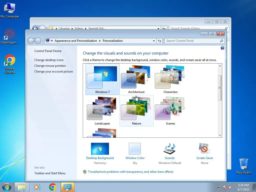Open recent pages dropdown arrow
Screen dimensions: 256x192
(x=43, y=41)
